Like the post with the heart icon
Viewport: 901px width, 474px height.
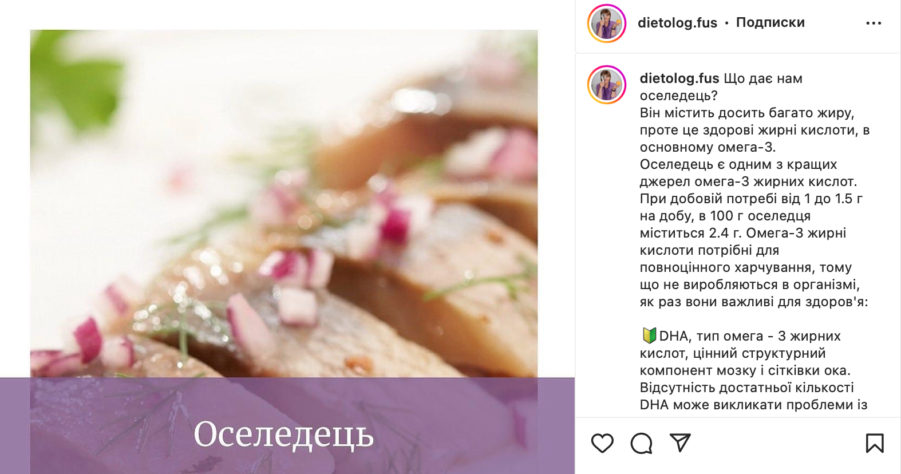click(602, 443)
